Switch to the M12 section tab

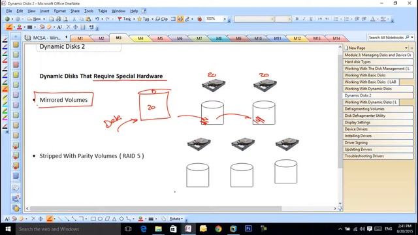click(297, 39)
